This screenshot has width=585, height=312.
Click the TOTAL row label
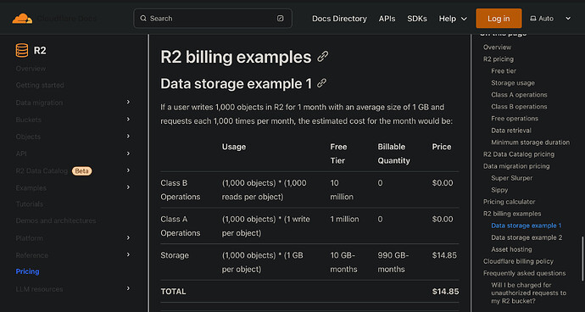click(x=173, y=292)
